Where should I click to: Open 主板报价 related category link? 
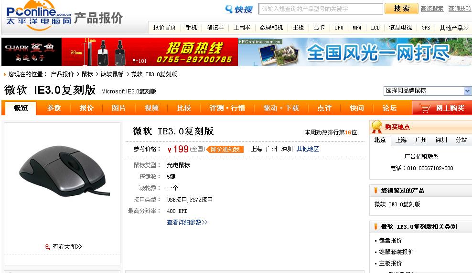pos(390,263)
